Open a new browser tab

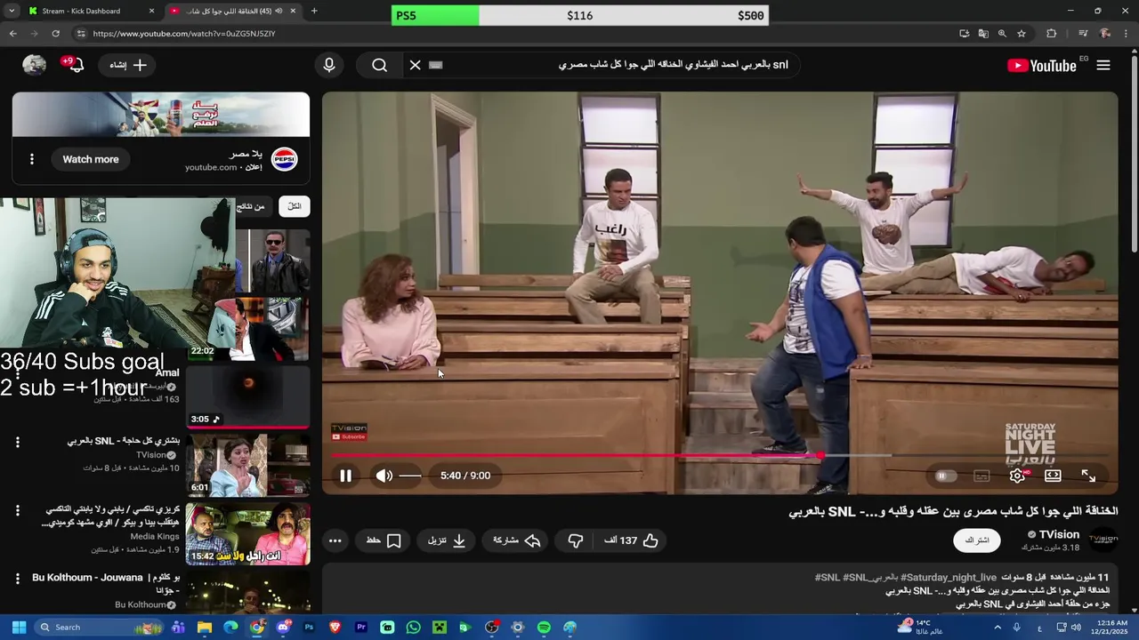314,11
